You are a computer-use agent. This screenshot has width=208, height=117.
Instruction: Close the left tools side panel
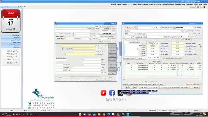(20, 7)
